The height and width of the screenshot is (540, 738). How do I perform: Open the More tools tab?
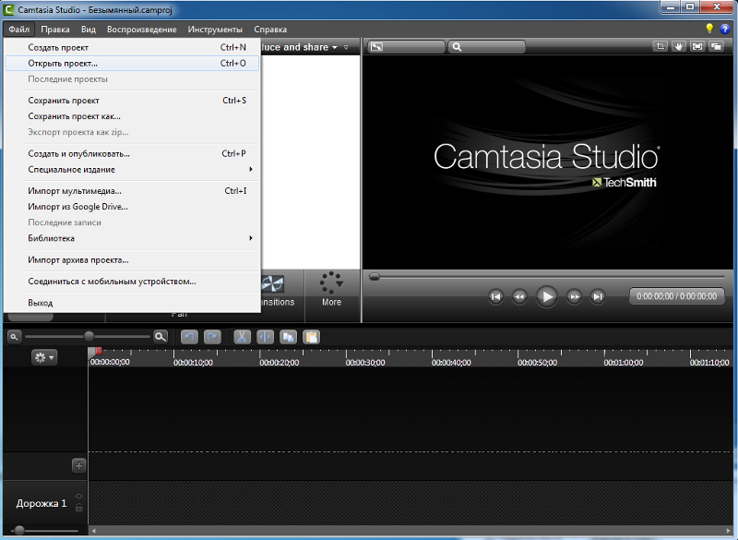(331, 289)
